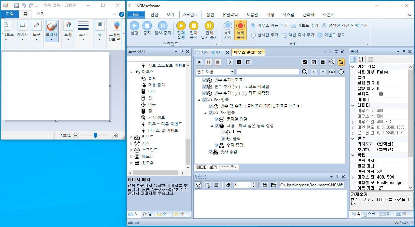
Task: Uncheck the 변수 추가 ( y ) checkbox
Action: (x=204, y=93)
